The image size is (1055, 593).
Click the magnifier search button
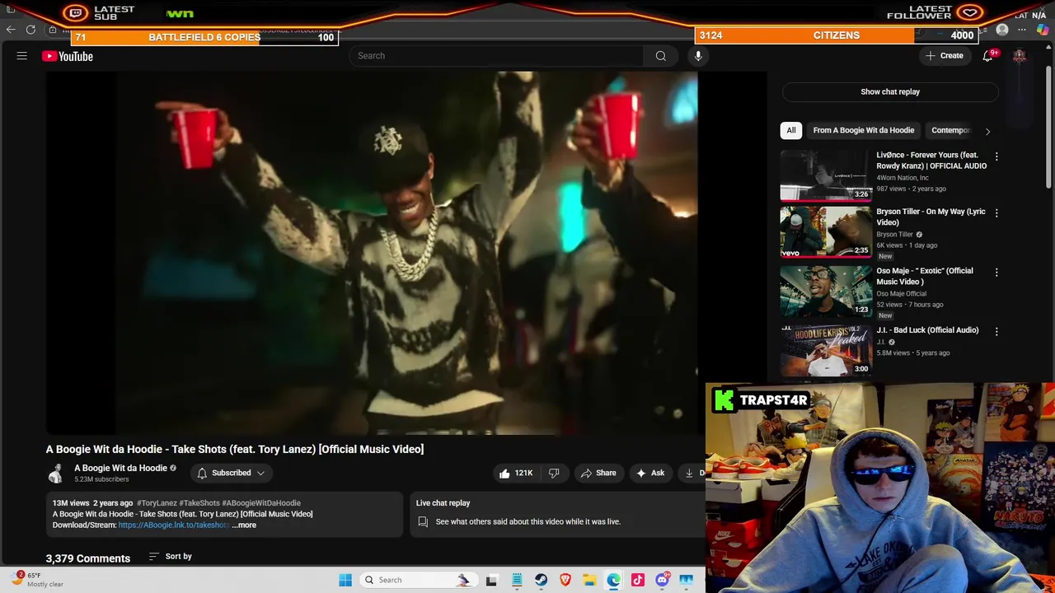[660, 56]
